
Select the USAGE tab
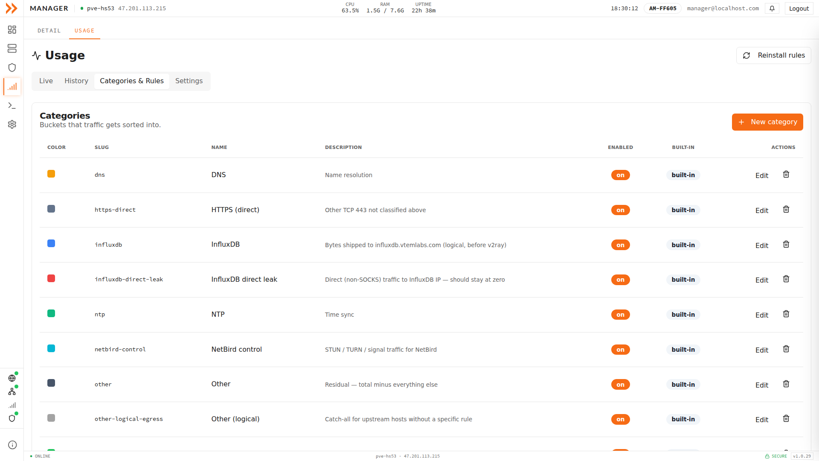(x=84, y=31)
